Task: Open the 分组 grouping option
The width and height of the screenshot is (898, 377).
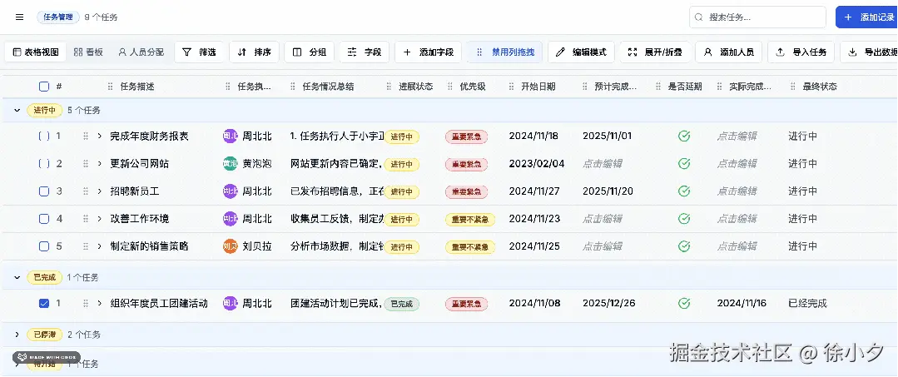Action: click(310, 52)
